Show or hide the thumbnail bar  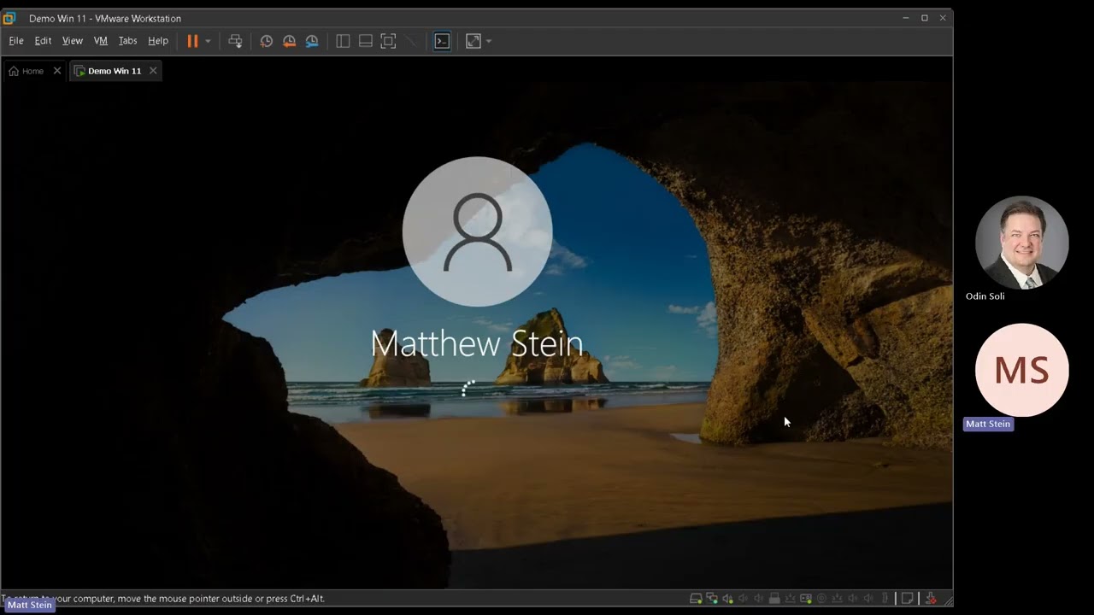[365, 41]
